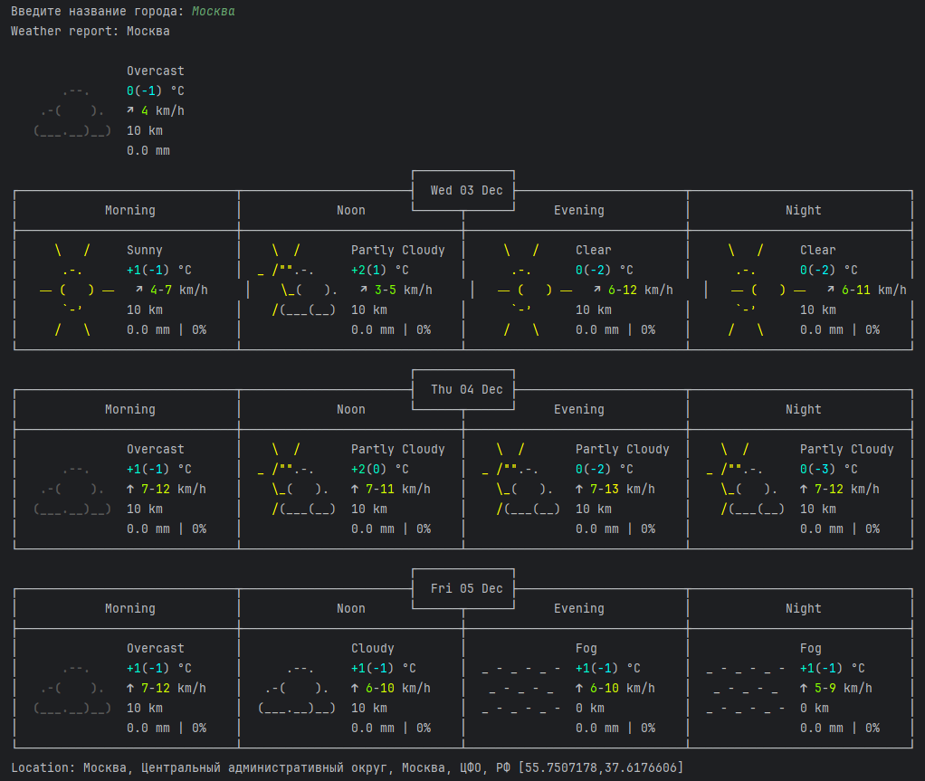The height and width of the screenshot is (781, 925).
Task: Click Friday night fog ASCII icon
Action: [x=746, y=689]
